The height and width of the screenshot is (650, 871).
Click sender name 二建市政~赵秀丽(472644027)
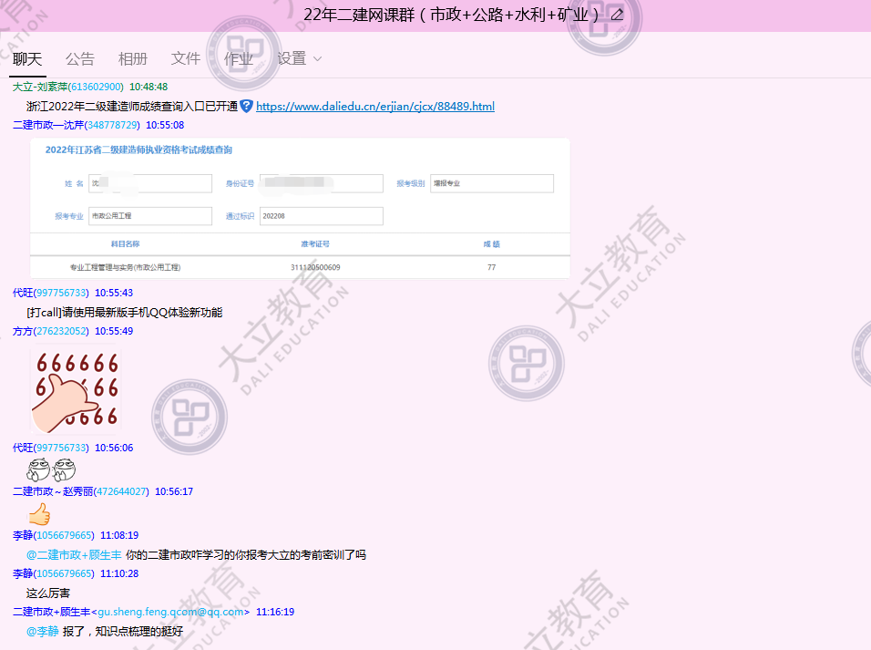click(80, 491)
